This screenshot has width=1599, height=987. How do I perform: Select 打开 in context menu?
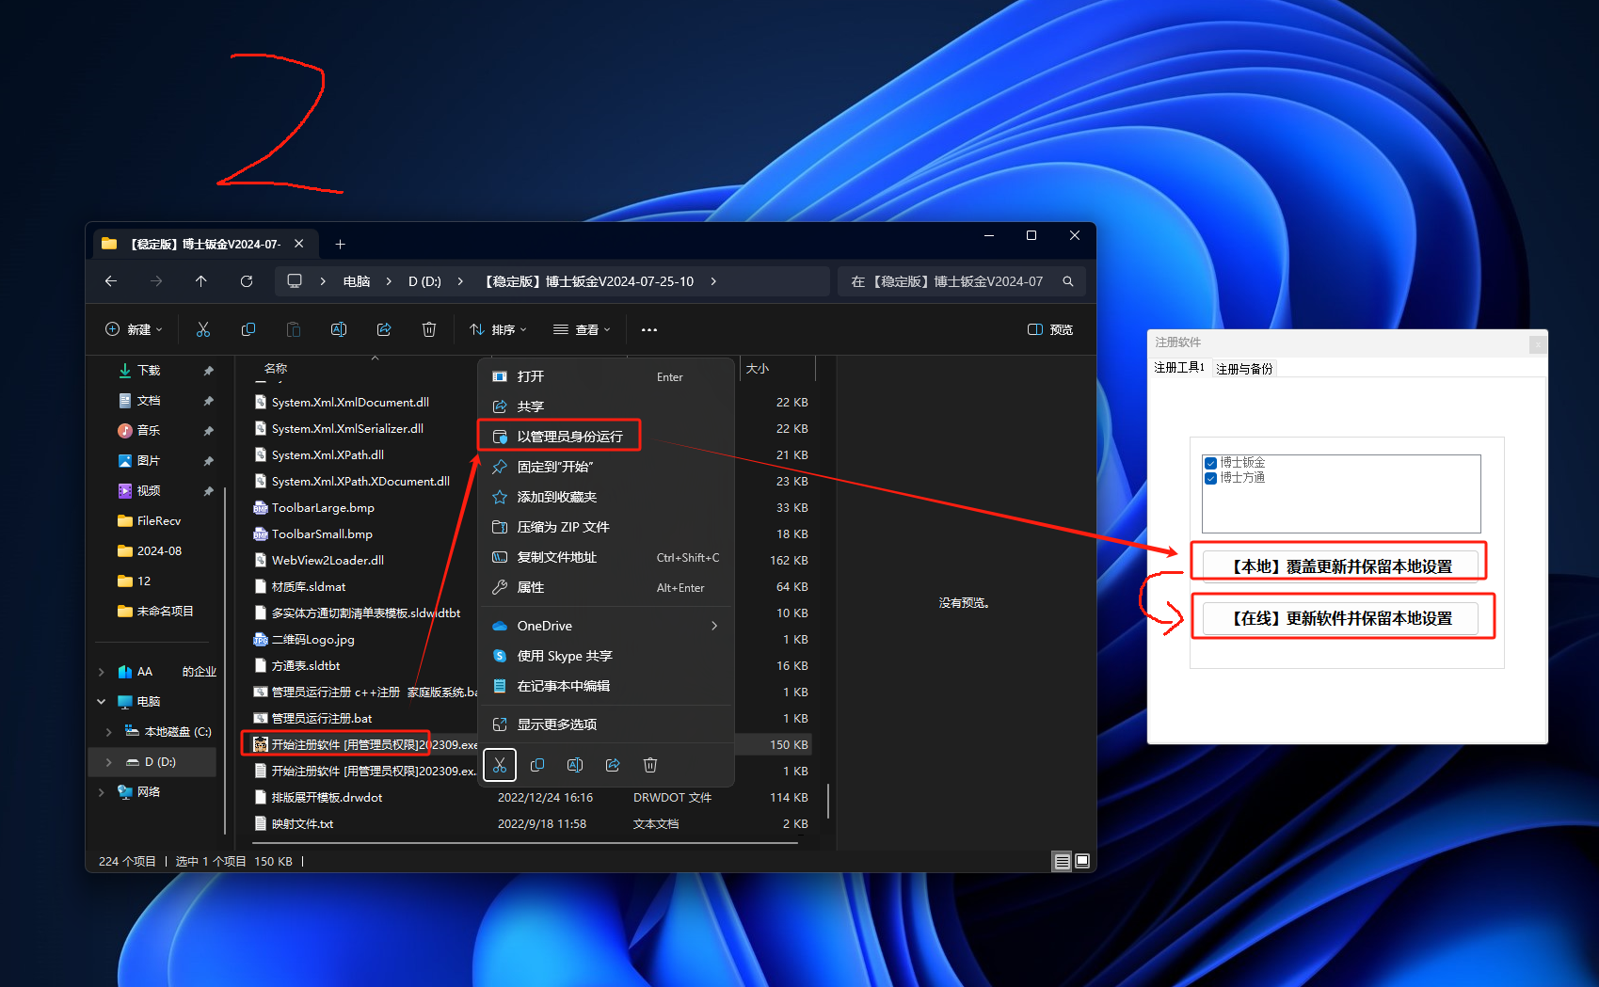(605, 376)
